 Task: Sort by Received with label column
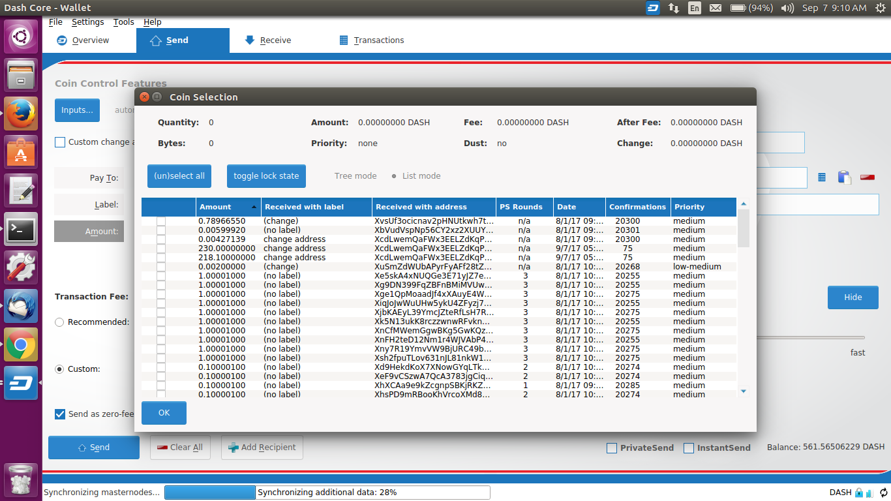(x=316, y=207)
